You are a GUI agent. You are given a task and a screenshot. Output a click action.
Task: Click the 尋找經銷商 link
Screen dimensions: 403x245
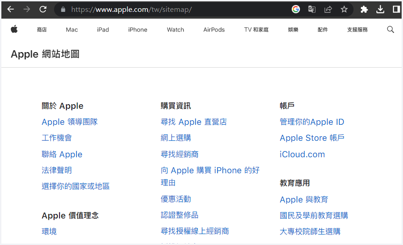(180, 154)
